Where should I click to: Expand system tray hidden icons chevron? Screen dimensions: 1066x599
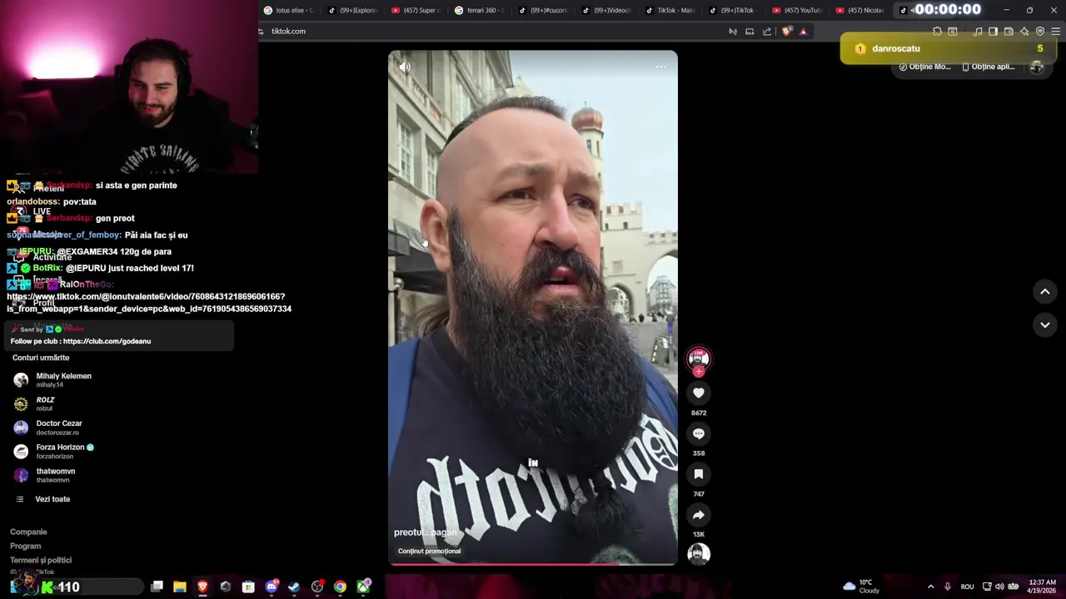click(x=930, y=587)
